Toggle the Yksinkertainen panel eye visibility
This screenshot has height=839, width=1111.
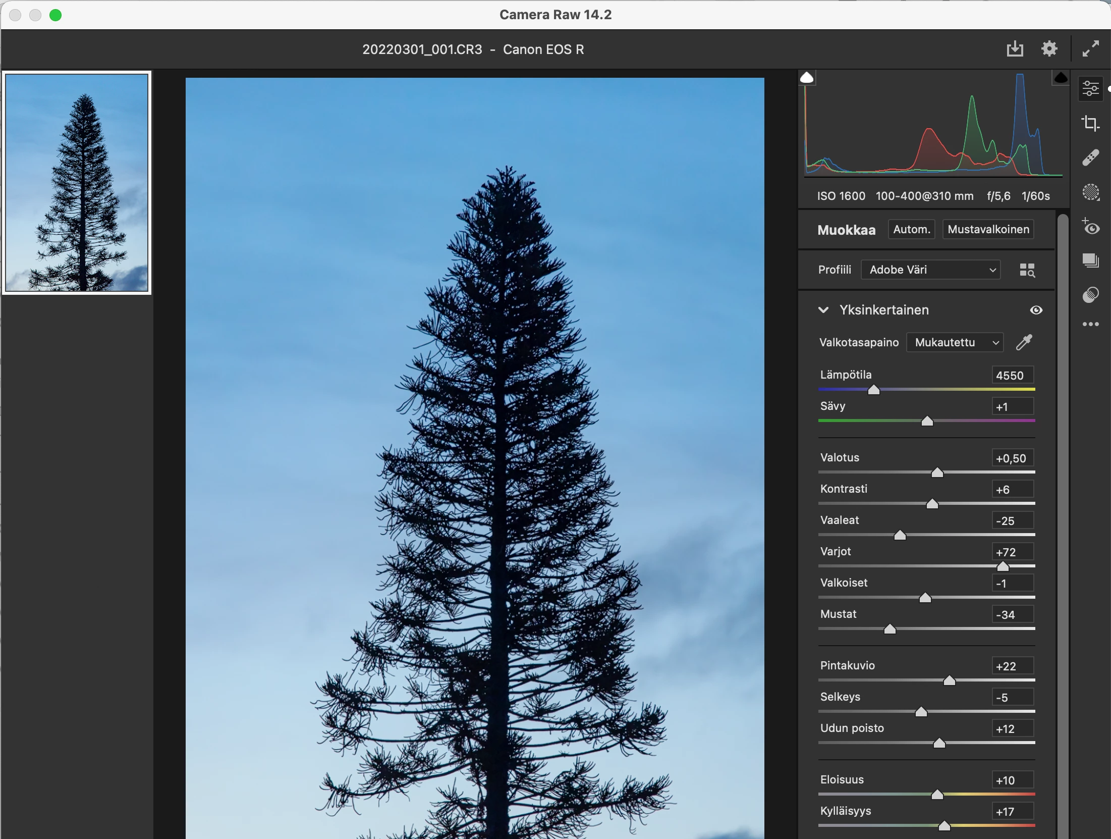click(1036, 310)
